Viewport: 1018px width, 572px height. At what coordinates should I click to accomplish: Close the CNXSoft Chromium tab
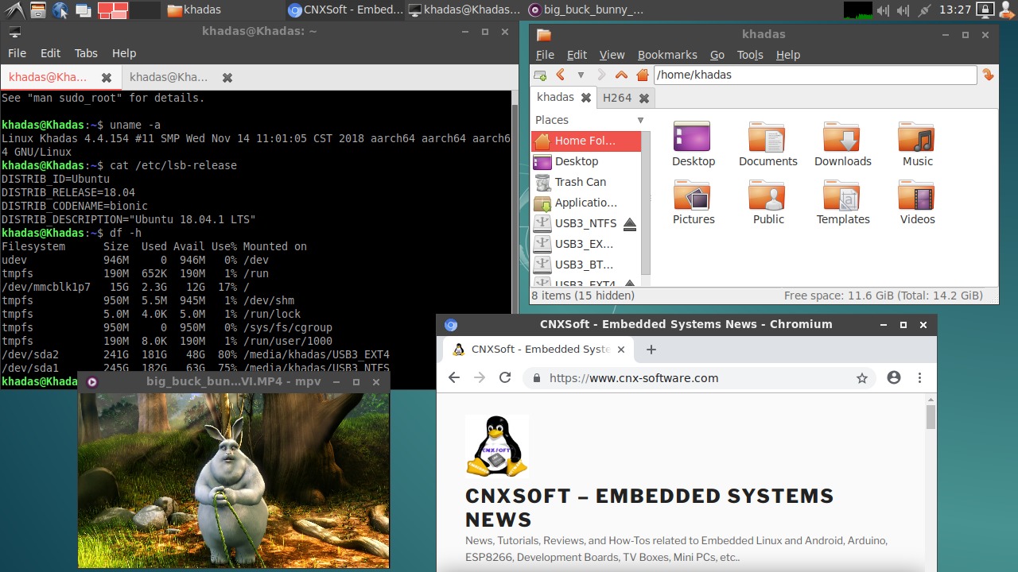[x=621, y=350]
